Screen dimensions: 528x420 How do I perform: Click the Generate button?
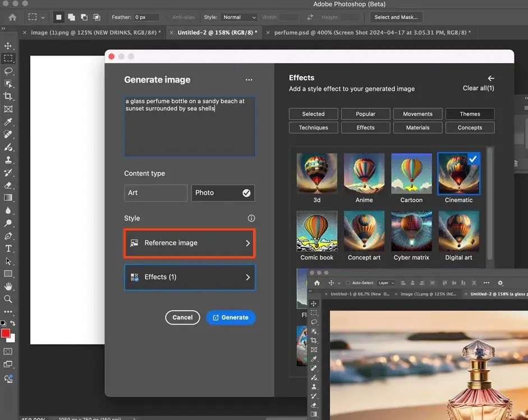(231, 317)
